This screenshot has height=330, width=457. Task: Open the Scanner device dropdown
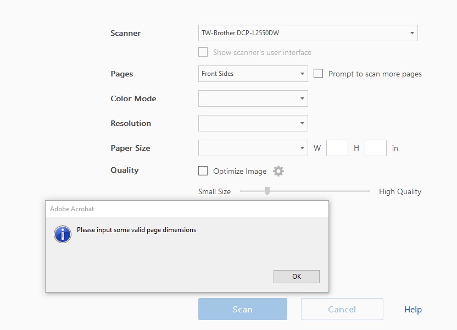tap(308, 33)
